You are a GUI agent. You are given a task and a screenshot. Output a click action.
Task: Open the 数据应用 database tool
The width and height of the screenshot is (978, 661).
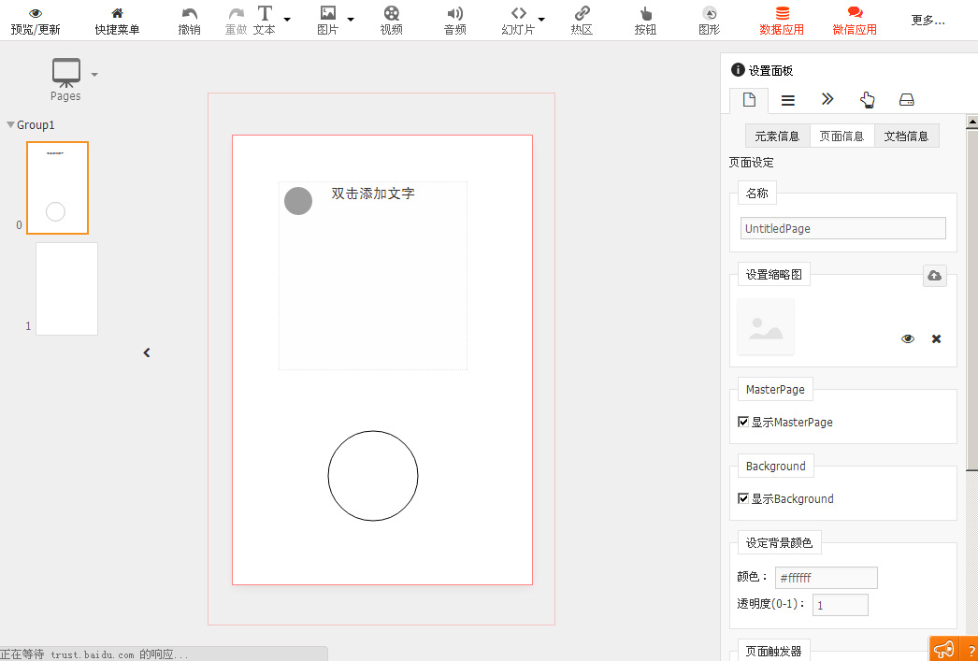coord(782,13)
